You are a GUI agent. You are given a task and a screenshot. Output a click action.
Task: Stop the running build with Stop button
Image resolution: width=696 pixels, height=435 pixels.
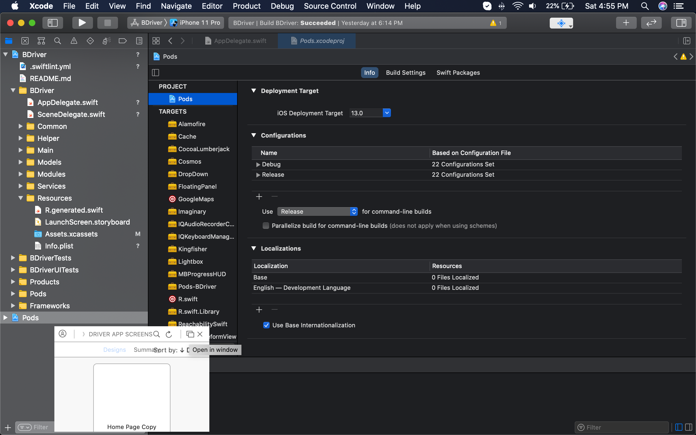pyautogui.click(x=107, y=23)
